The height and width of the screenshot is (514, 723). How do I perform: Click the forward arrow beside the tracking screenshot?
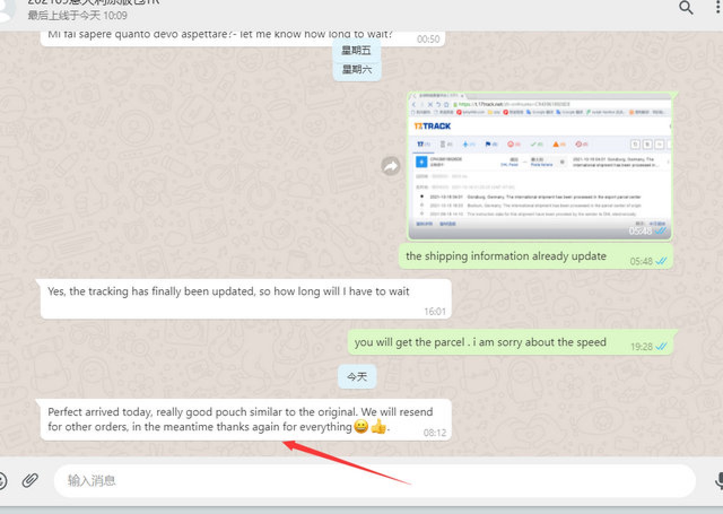click(x=390, y=166)
